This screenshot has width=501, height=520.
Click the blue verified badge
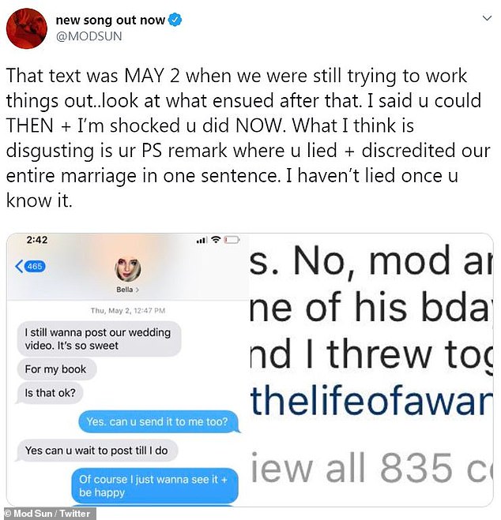coord(175,20)
